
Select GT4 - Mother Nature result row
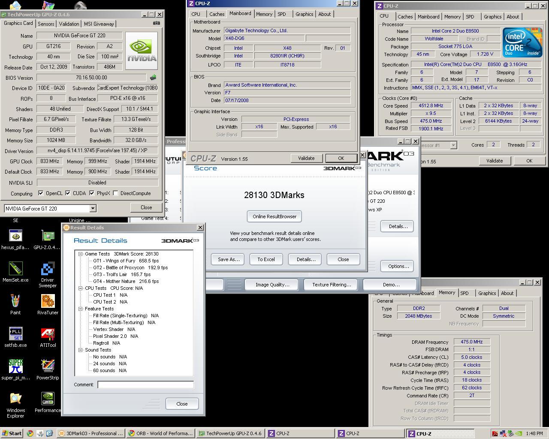(126, 281)
